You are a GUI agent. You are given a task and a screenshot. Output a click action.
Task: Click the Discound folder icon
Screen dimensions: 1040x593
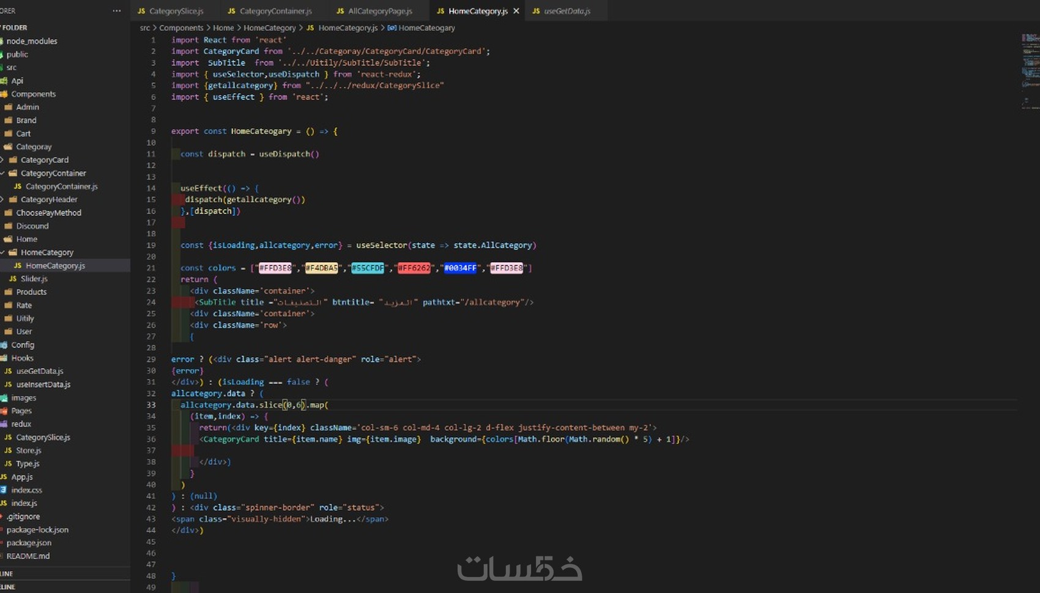pyautogui.click(x=9, y=226)
